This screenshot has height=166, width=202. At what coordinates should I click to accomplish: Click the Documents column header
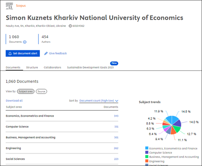[x=111, y=107]
